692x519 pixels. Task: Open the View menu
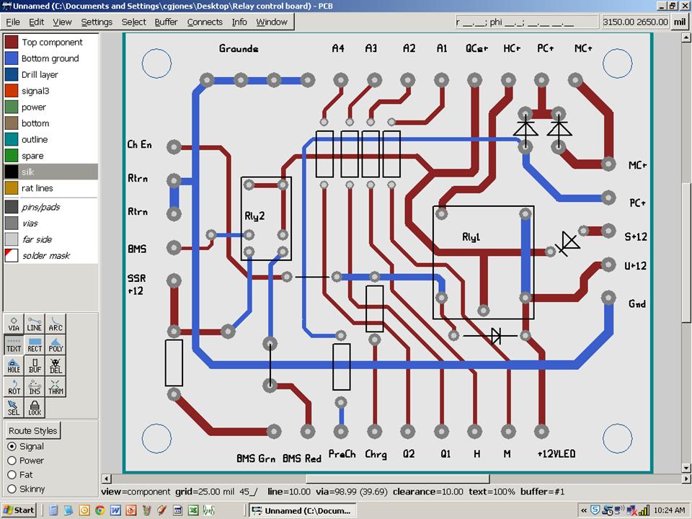click(62, 22)
